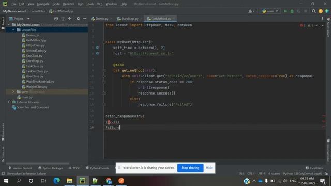The width and height of the screenshot is (331, 186).
Task: Click the host URL link in code
Action: pyautogui.click(x=151, y=53)
